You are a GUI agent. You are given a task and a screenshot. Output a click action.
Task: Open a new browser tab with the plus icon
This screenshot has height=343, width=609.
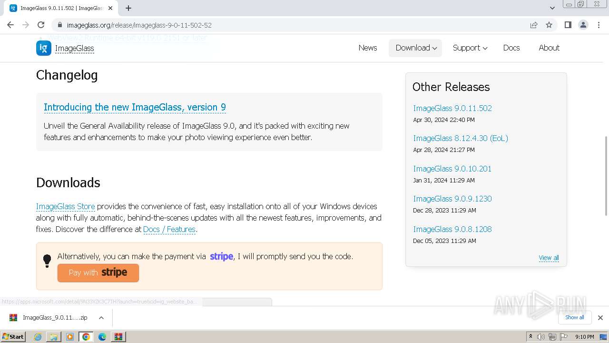pyautogui.click(x=128, y=8)
